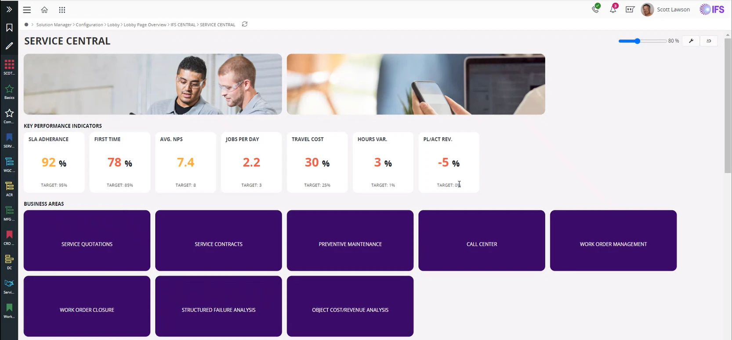732x340 pixels.
Task: Open the PL/ACT REV. KPI card
Action: (x=449, y=162)
